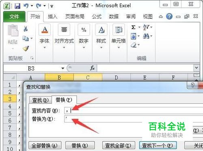The image size is (203, 151).
Task: Click the Save icon in quick access toolbar
Action: [17, 6]
